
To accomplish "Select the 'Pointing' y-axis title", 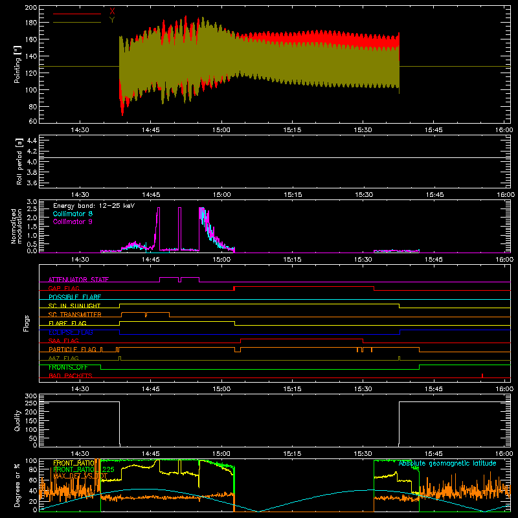I will click(x=17, y=64).
